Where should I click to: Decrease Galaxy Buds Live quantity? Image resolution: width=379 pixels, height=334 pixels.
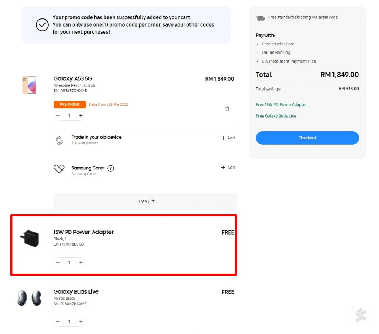pos(58,322)
